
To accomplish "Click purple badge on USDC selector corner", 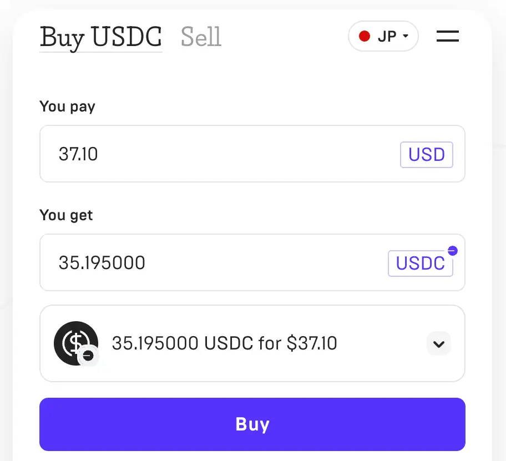I will pos(452,251).
